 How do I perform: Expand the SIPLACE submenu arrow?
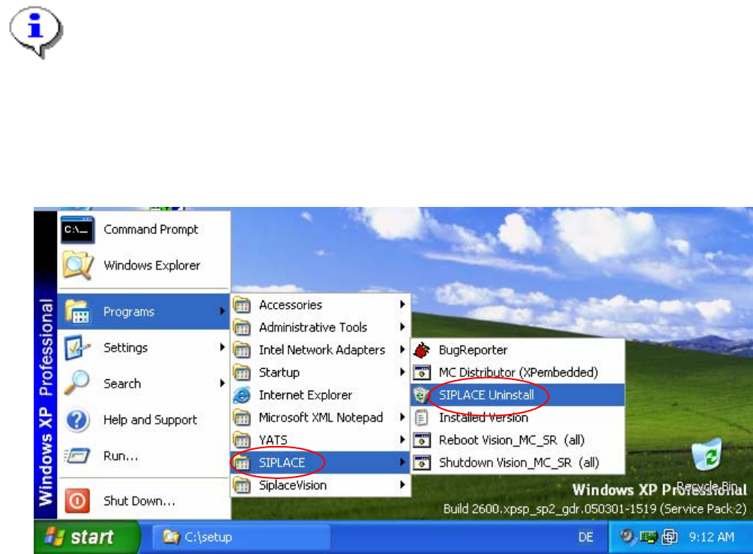402,463
